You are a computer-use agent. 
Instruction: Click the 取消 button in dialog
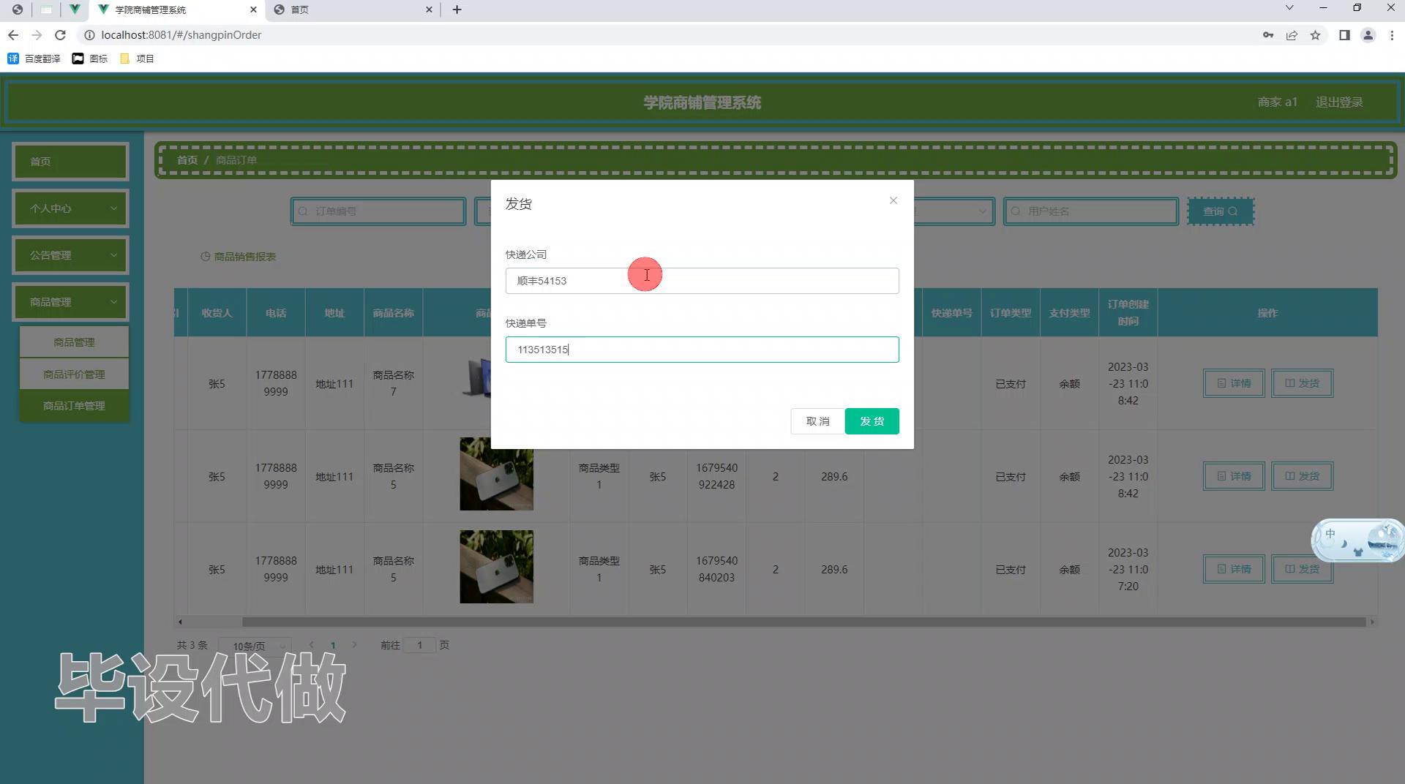click(817, 421)
